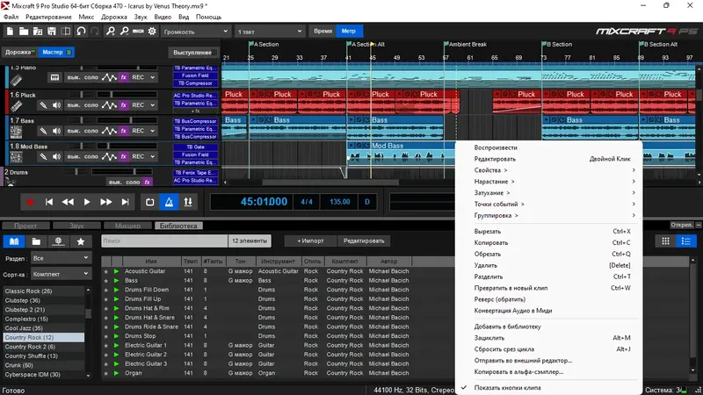Image resolution: width=703 pixels, height=395 pixels.
Task: Click the Выступление button
Action: pos(192,53)
